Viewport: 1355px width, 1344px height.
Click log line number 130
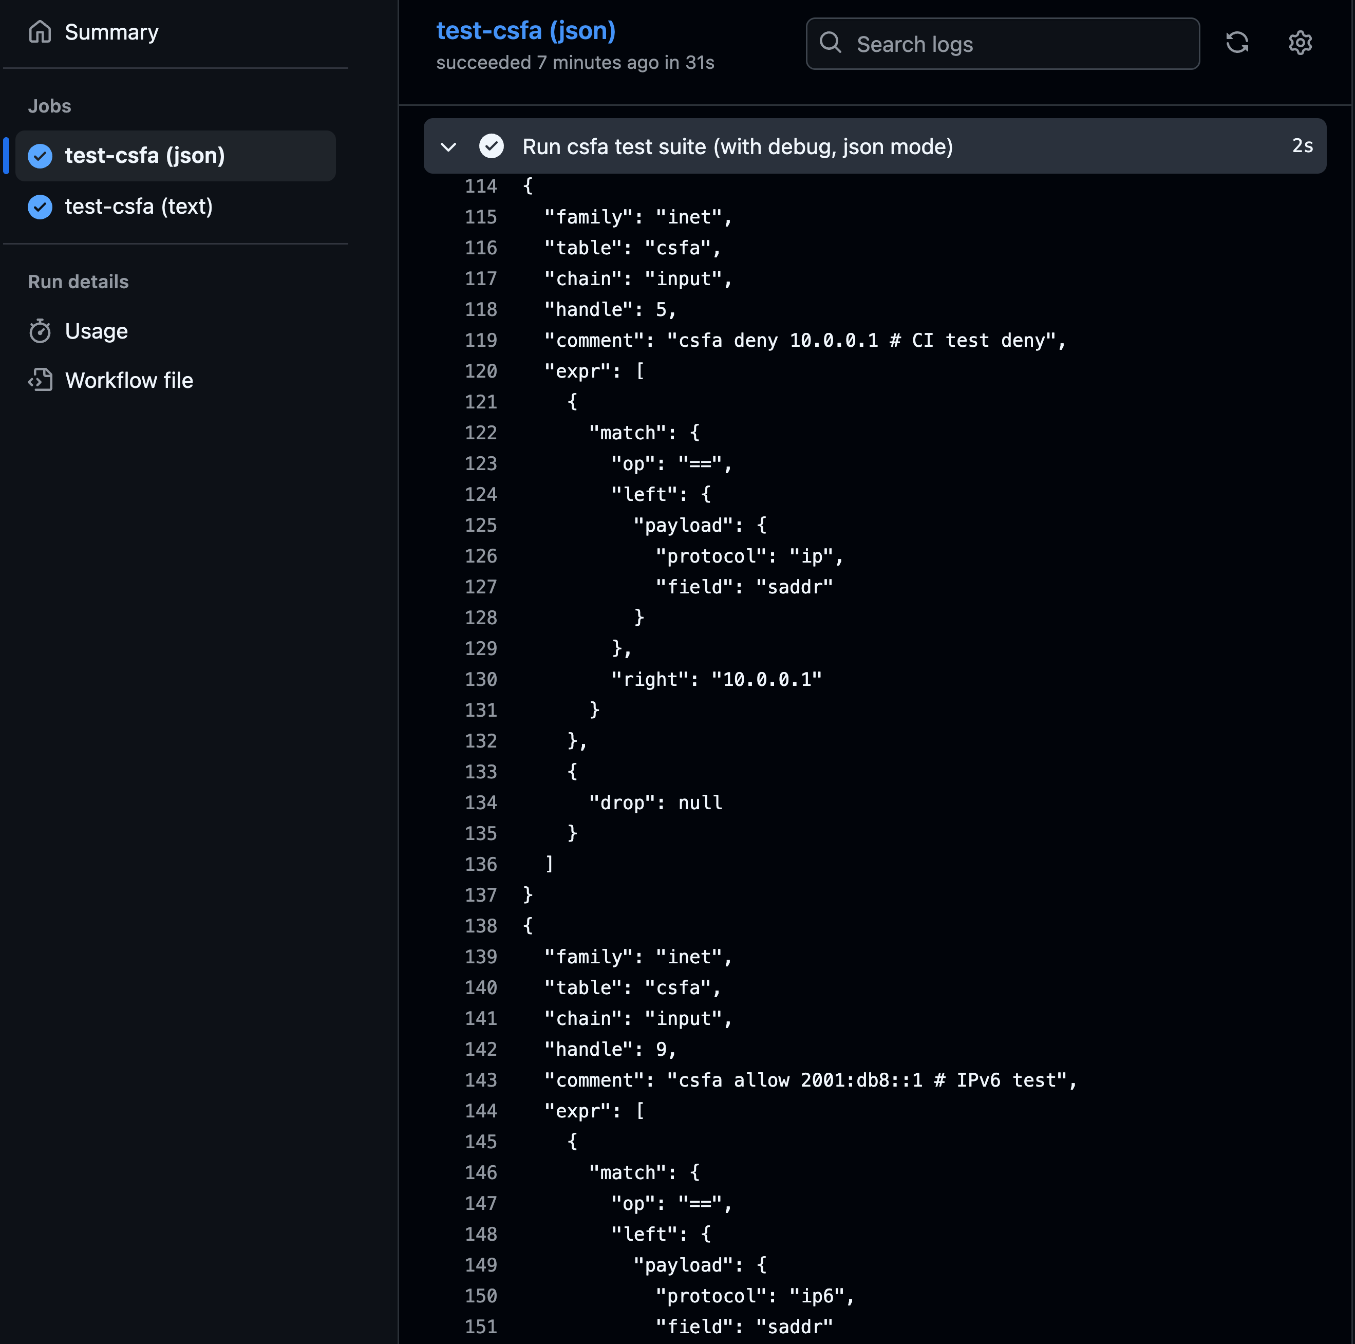(480, 680)
